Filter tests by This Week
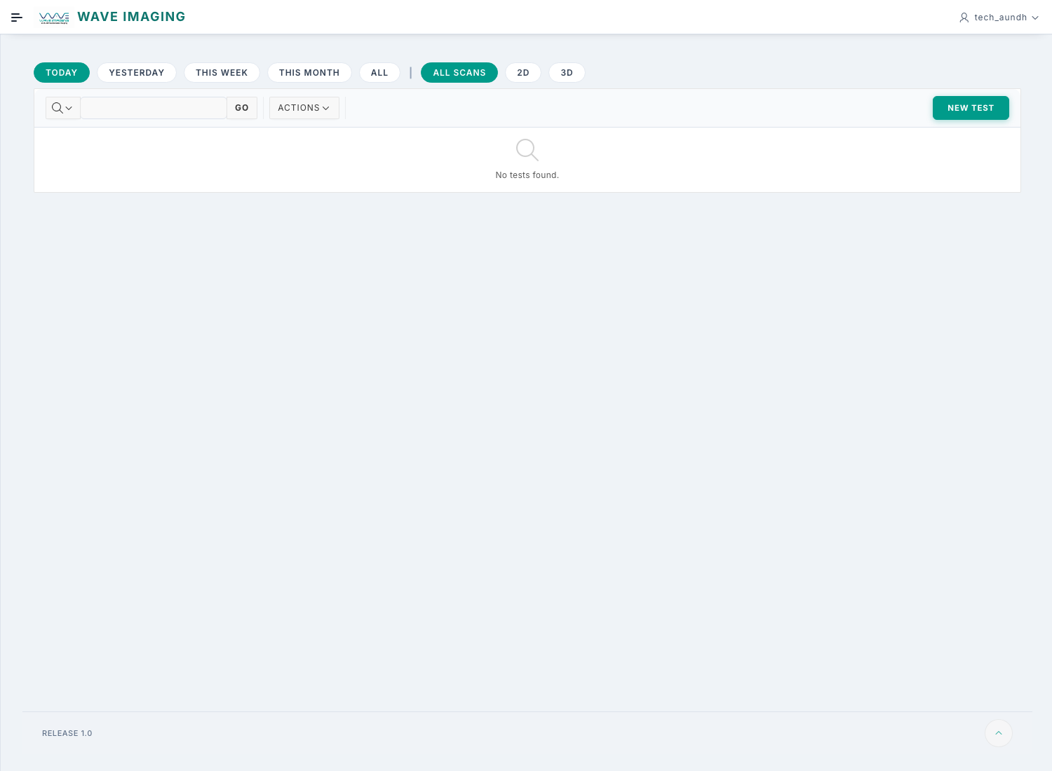This screenshot has height=771, width=1052. coord(222,73)
